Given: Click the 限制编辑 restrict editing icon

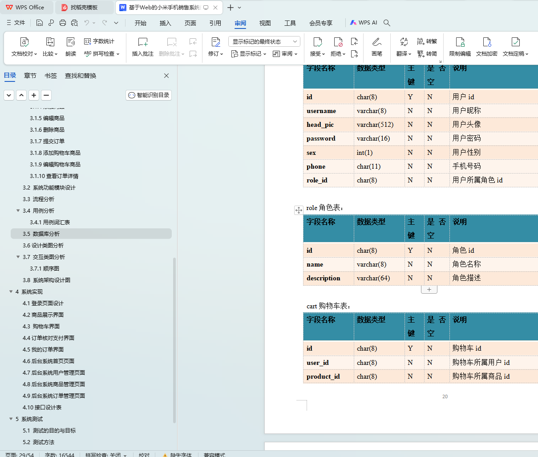Looking at the screenshot, I should click(x=460, y=42).
